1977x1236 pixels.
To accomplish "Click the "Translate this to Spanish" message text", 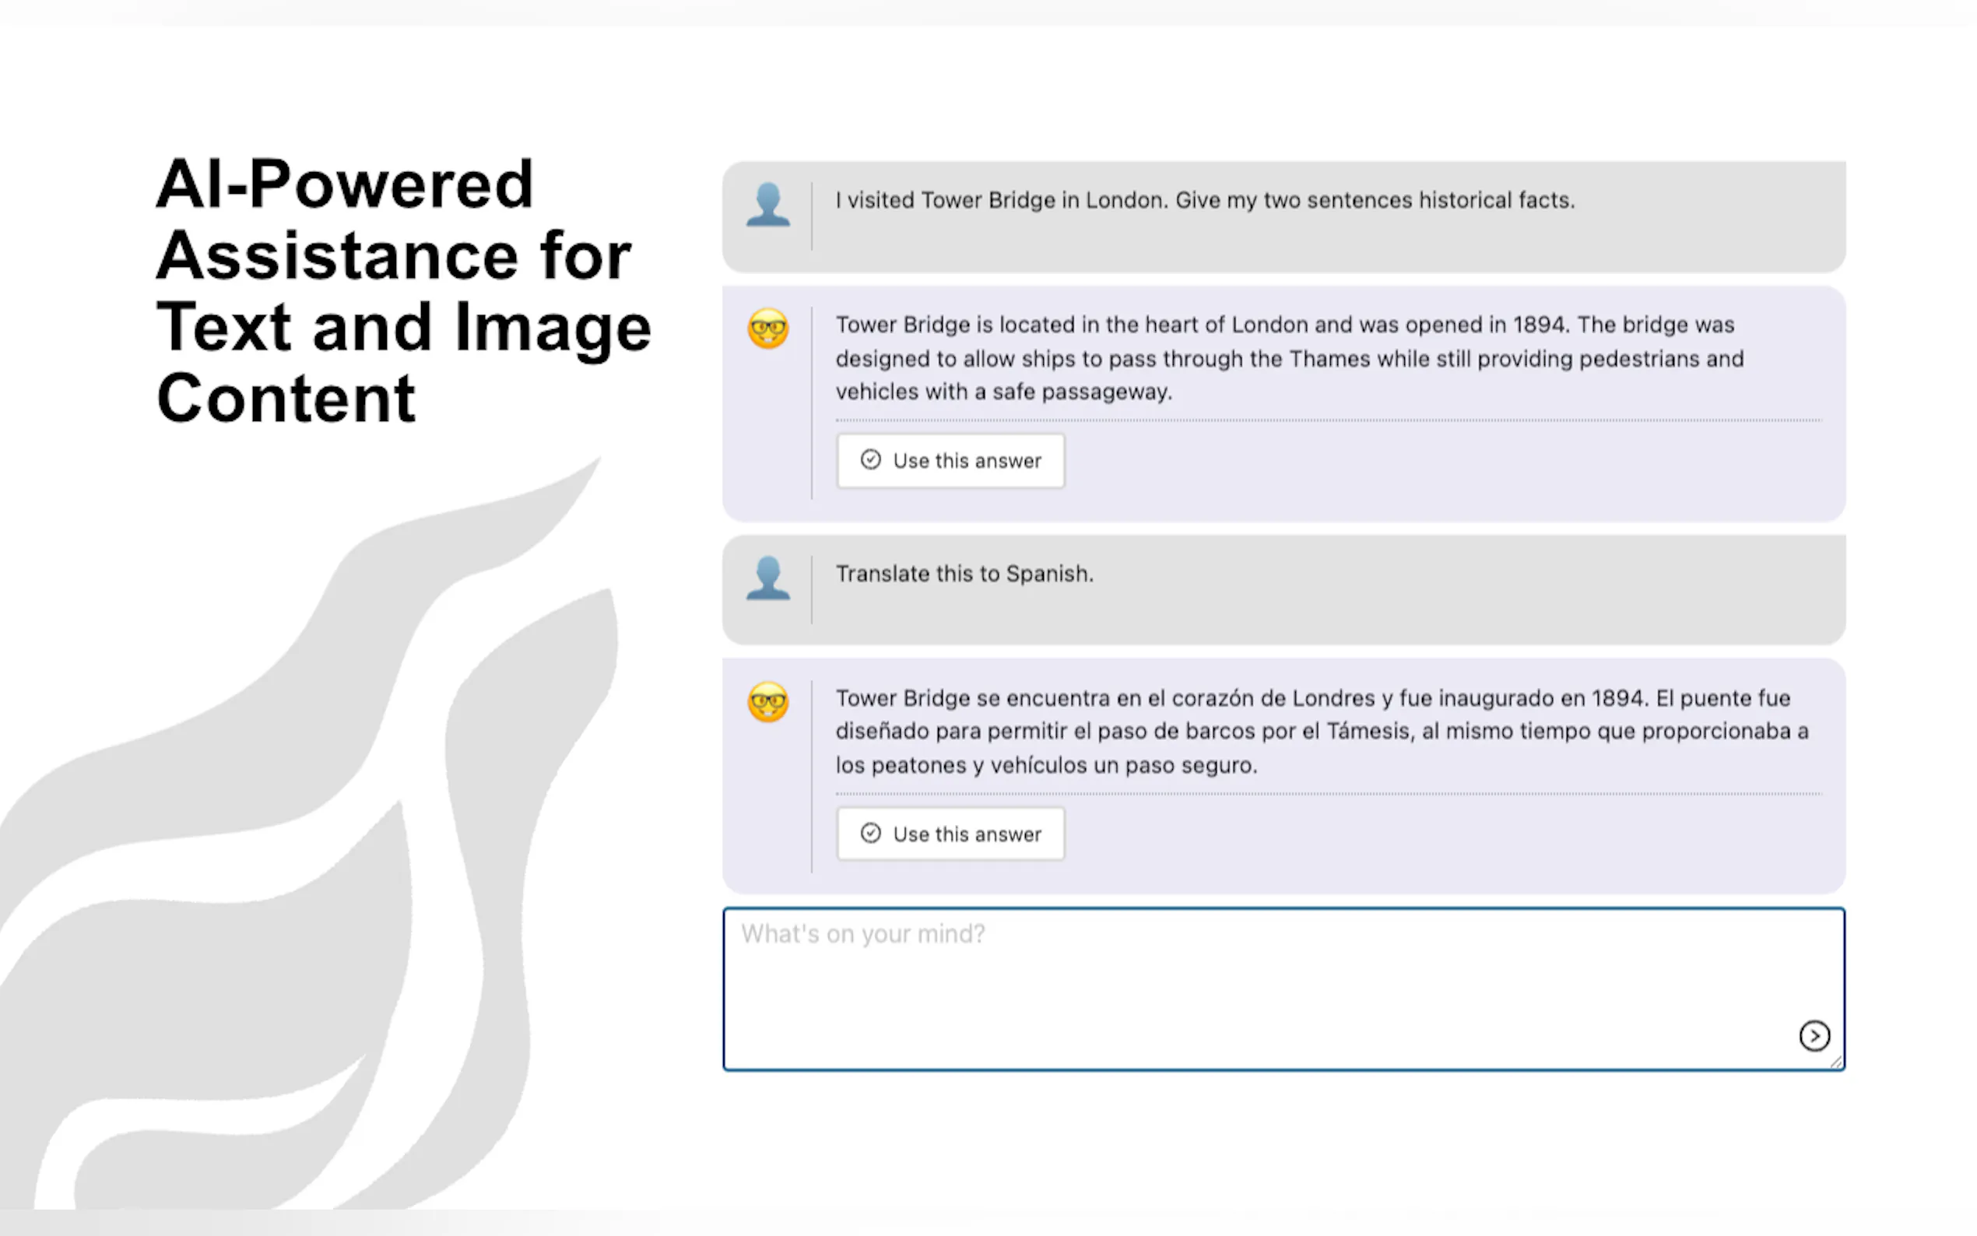I will [964, 574].
